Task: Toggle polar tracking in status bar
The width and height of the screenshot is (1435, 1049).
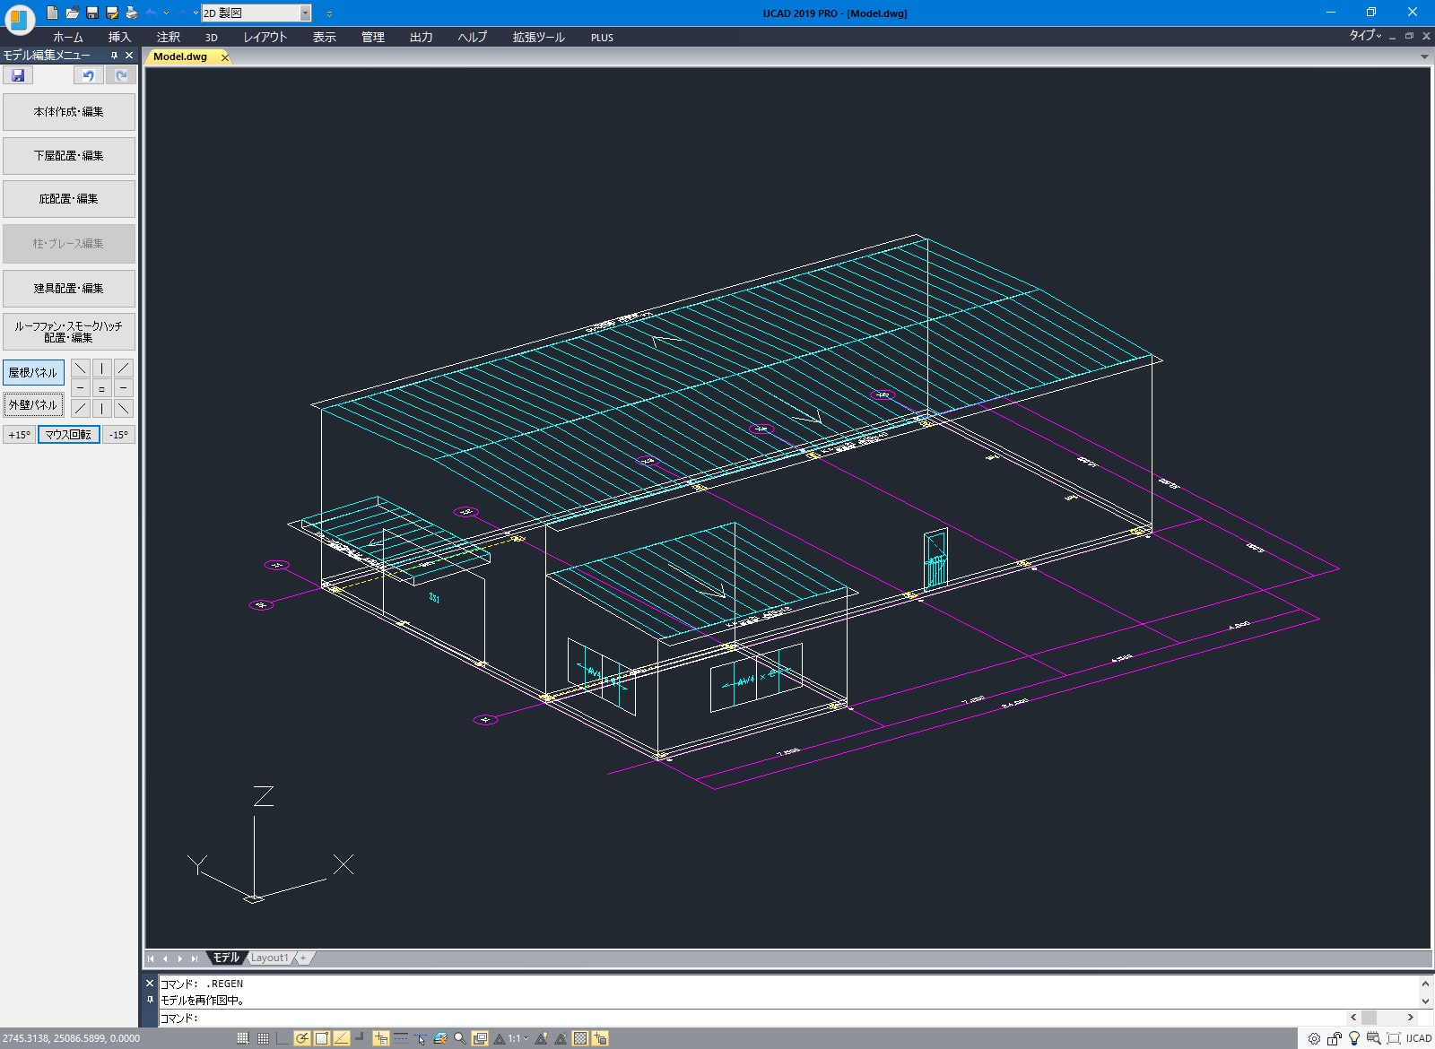Action: pyautogui.click(x=302, y=1038)
